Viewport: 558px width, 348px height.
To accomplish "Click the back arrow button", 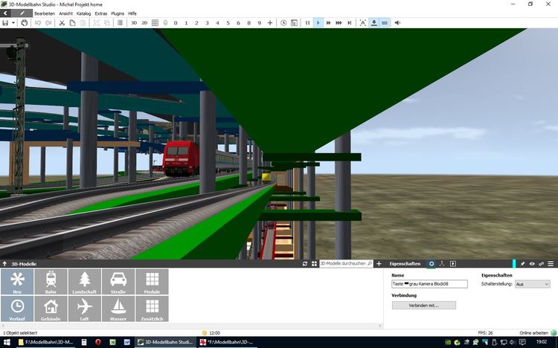I will click(5, 13).
